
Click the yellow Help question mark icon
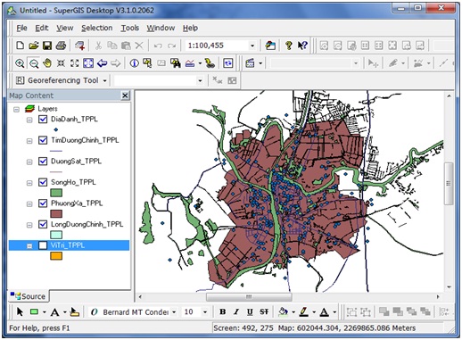pos(288,46)
